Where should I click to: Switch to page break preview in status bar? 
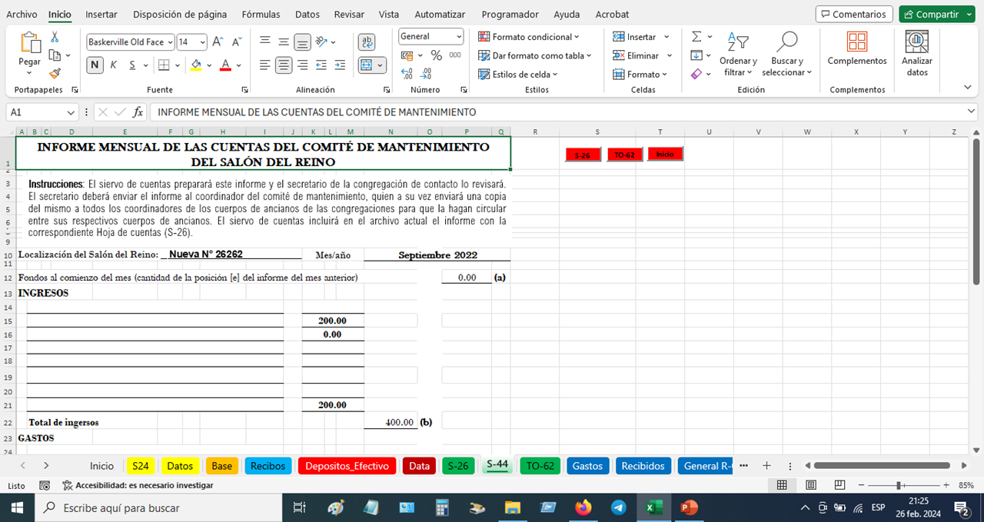pyautogui.click(x=839, y=485)
